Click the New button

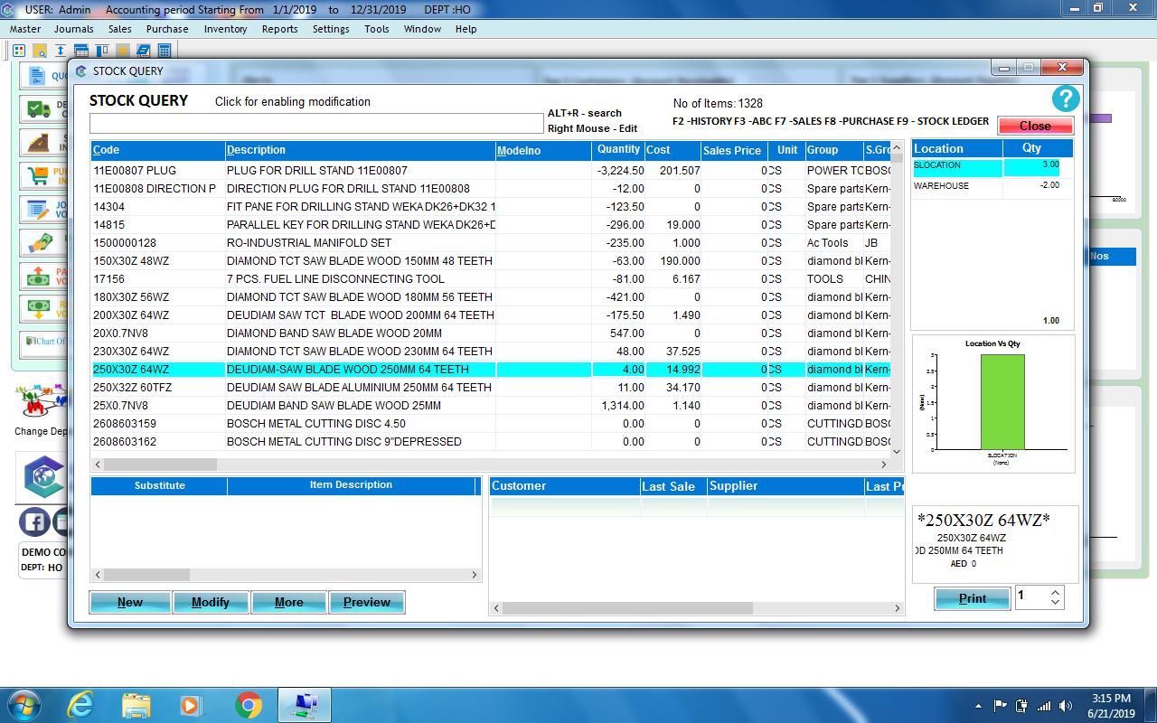pyautogui.click(x=129, y=602)
